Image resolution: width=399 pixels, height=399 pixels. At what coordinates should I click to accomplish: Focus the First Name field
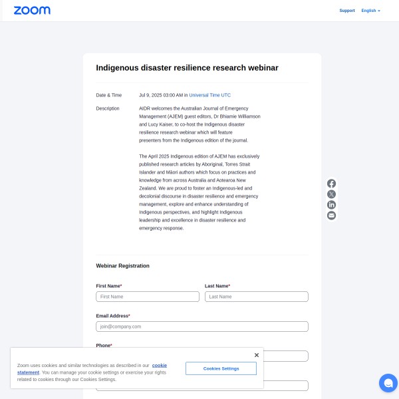coord(148,297)
